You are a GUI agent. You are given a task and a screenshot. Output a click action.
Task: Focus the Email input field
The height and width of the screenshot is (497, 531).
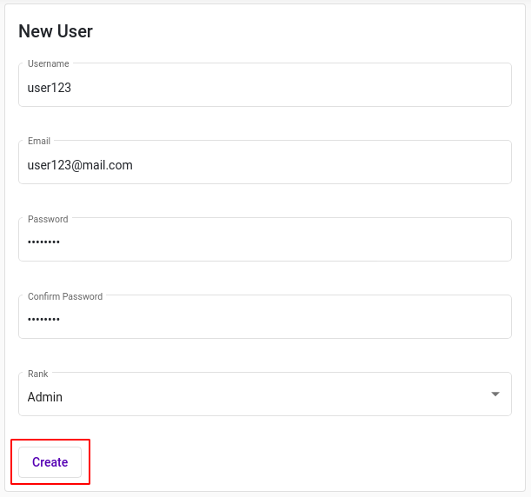265,162
